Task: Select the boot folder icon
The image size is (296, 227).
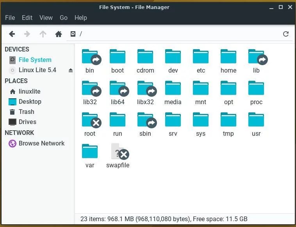Action: [x=118, y=56]
